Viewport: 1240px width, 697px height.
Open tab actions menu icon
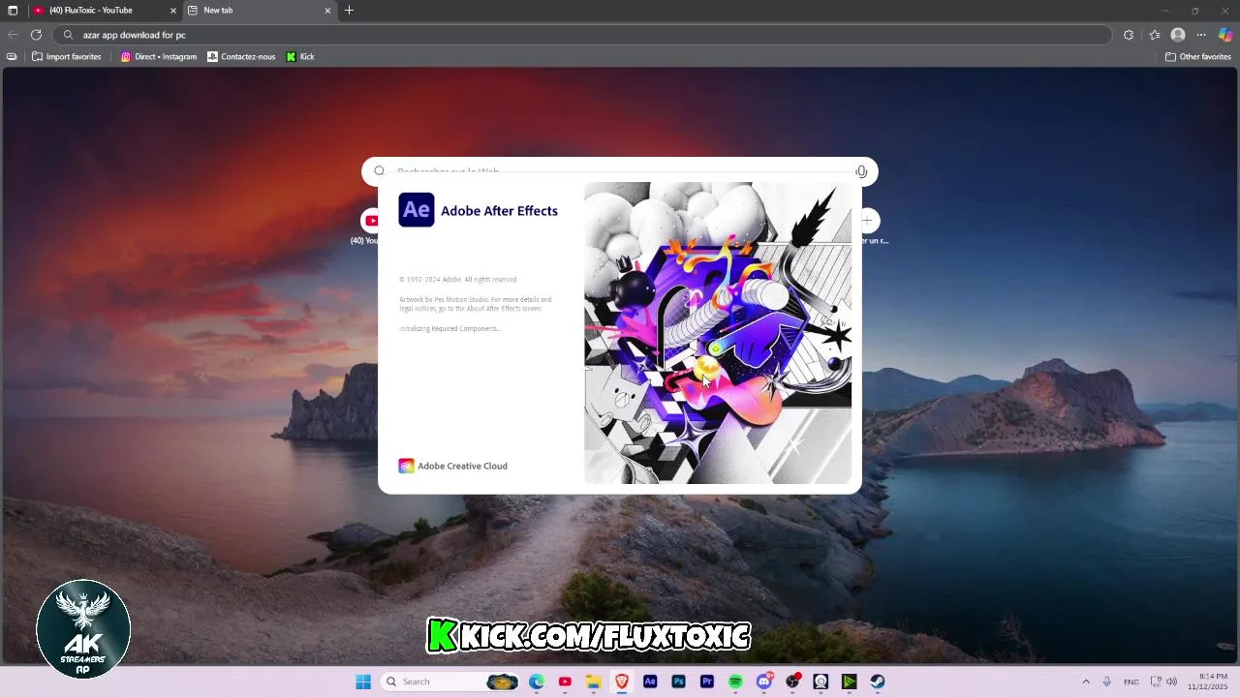[x=13, y=11]
